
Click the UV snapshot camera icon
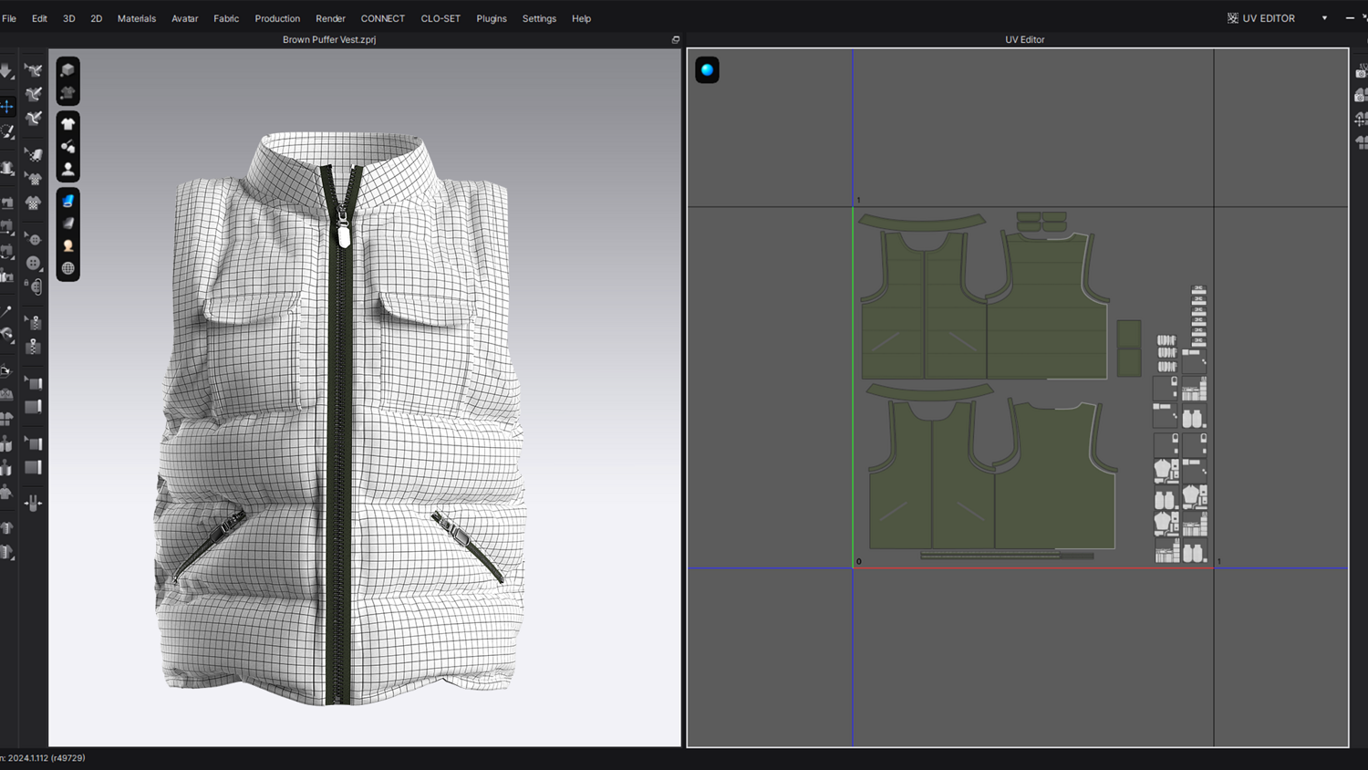pyautogui.click(x=1361, y=71)
